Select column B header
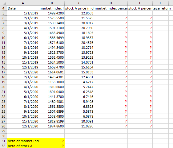 point(52,3)
